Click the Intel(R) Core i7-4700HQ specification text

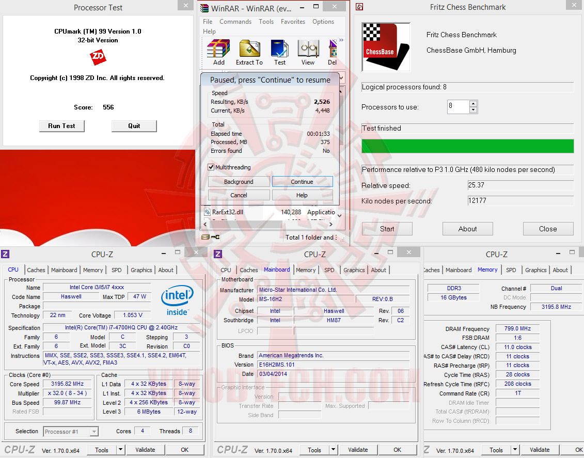121,327
